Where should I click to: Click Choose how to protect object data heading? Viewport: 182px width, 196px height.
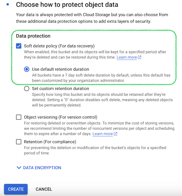coord(67,5)
